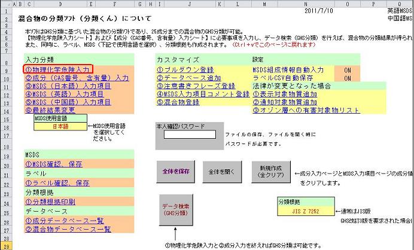Click the 本人確認パスワード input box
This screenshot has width=414, height=250.
[190, 135]
